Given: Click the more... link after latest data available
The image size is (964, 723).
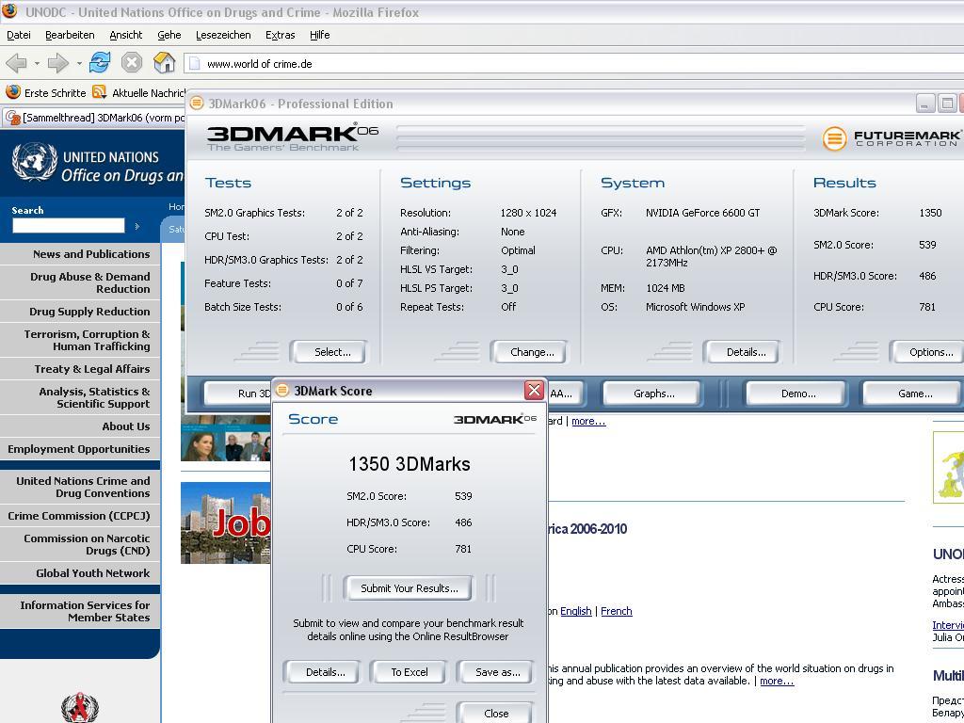Looking at the screenshot, I should coord(777,681).
